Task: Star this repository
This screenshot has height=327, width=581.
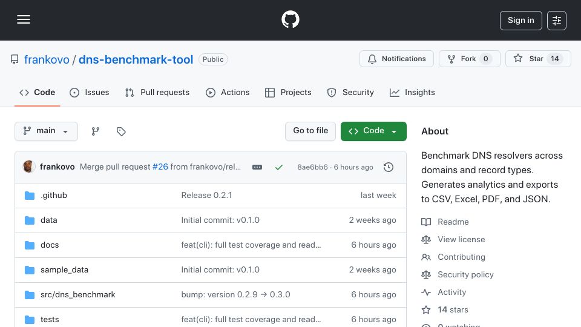Action: point(538,59)
